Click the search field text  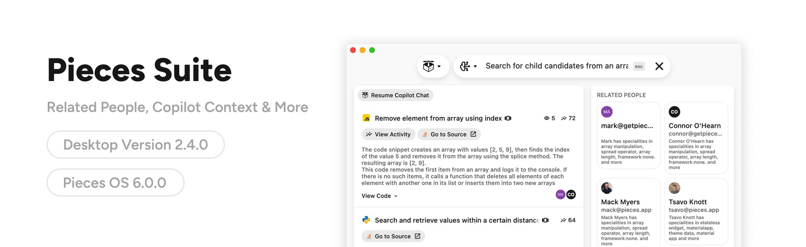tap(557, 66)
